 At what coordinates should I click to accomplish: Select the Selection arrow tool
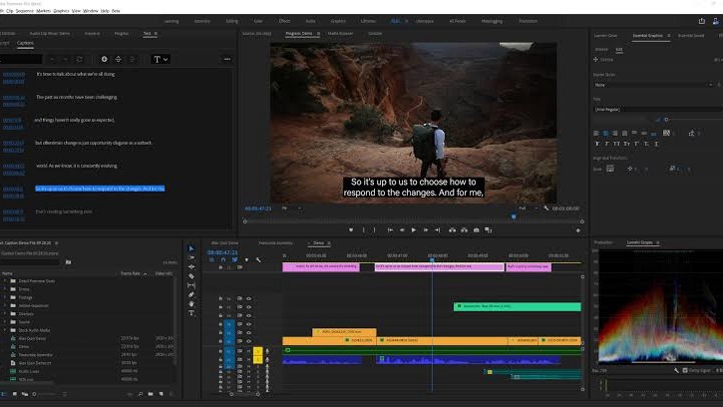pos(191,248)
